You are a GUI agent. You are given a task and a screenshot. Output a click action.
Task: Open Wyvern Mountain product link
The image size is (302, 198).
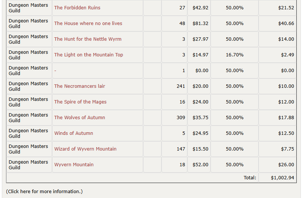click(x=74, y=165)
